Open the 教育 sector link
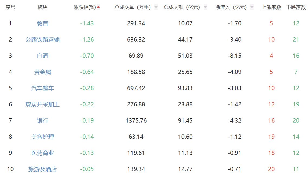The image size is (308, 176). click(43, 23)
